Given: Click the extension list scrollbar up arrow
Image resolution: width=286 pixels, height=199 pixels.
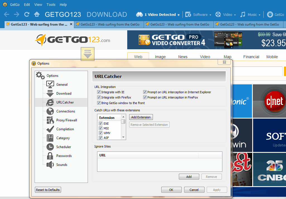Looking at the screenshot, I should point(123,117).
